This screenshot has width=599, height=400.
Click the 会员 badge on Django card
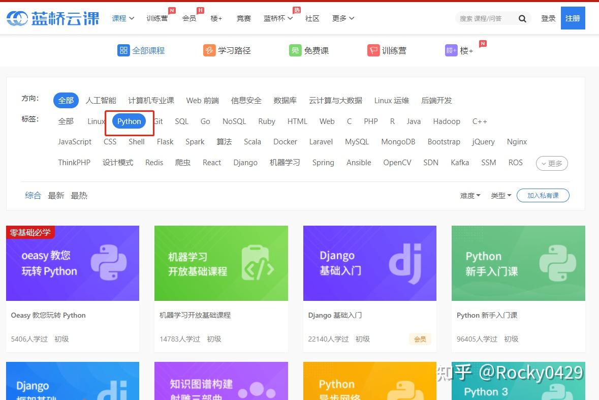[420, 339]
